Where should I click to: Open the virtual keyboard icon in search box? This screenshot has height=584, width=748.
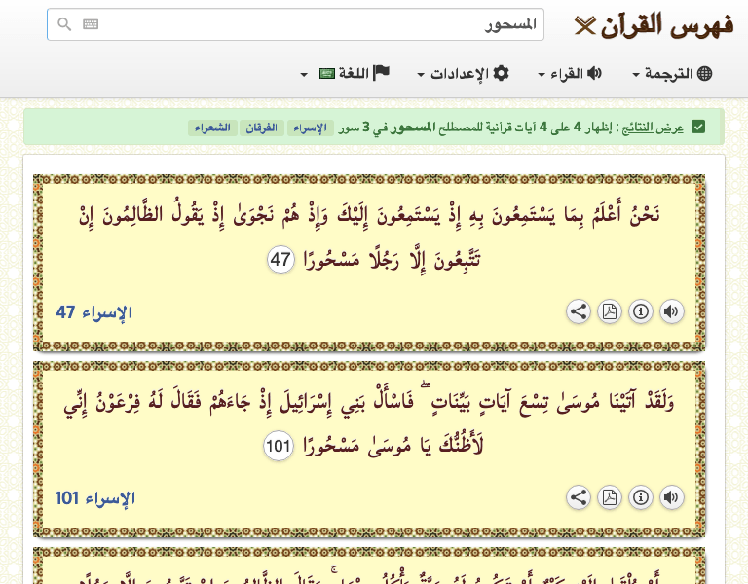coord(91,25)
